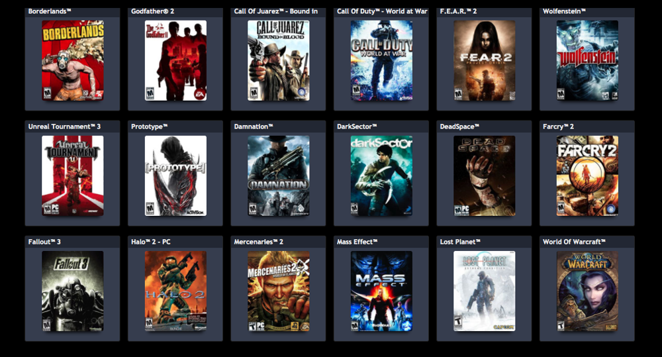The height and width of the screenshot is (357, 662).
Task: Click the Lost Planet™ title label
Action: click(460, 242)
